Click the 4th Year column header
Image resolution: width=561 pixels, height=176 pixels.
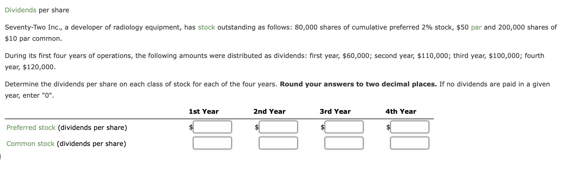pyautogui.click(x=401, y=111)
